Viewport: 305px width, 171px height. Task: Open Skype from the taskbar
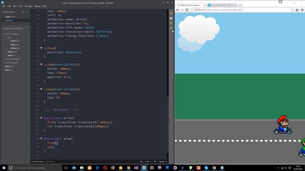pos(206,168)
